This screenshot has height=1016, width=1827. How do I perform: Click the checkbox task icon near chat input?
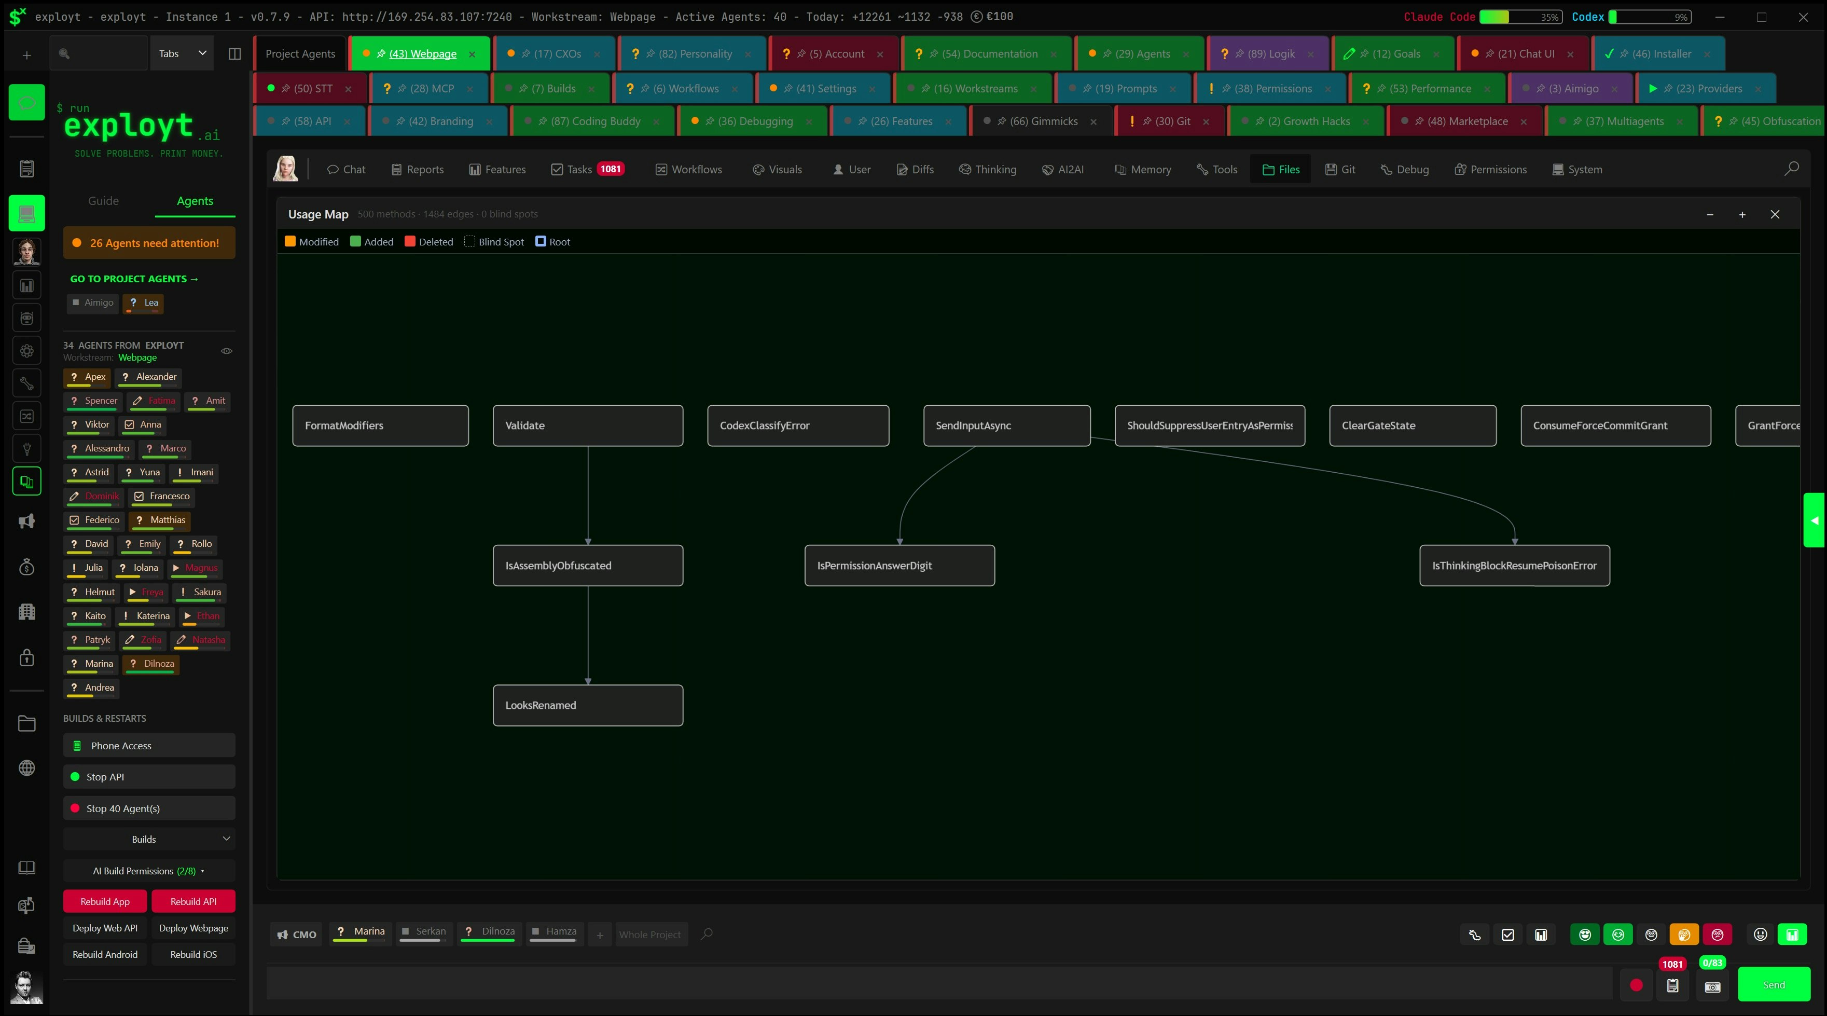(1508, 935)
